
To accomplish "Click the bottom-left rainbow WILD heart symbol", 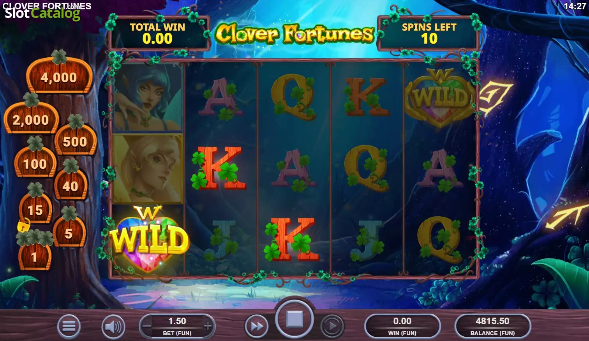I will [x=148, y=239].
